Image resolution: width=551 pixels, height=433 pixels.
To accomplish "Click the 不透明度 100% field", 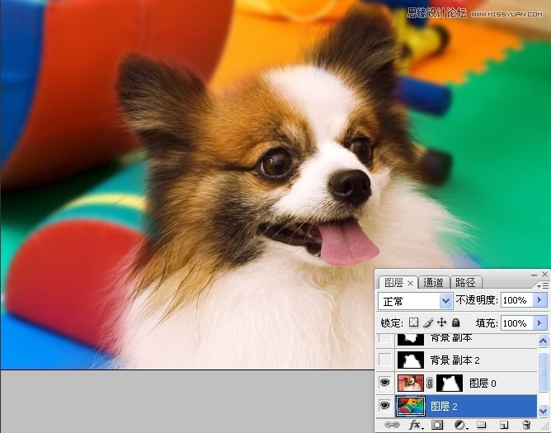I will [x=517, y=300].
